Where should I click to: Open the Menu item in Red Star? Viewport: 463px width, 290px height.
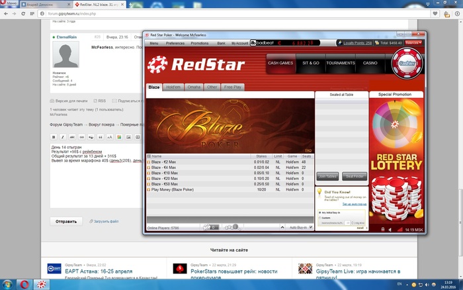154,43
